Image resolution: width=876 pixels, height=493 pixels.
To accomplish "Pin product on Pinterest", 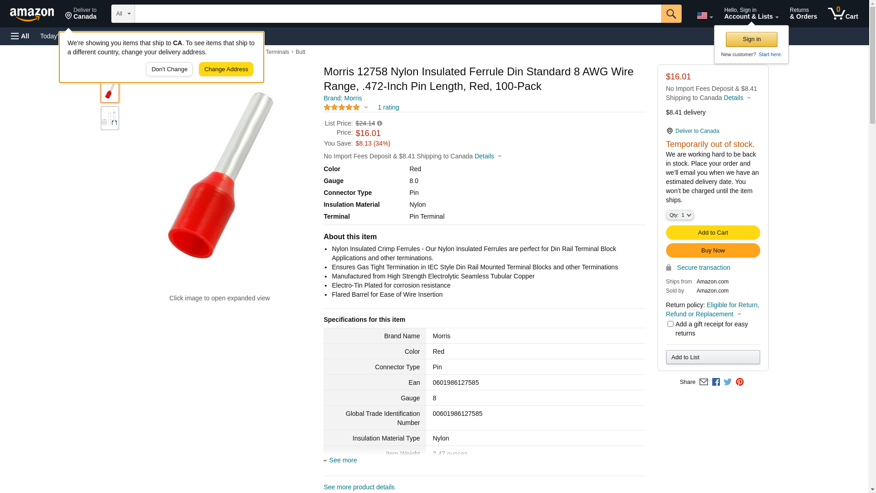I will tap(740, 382).
